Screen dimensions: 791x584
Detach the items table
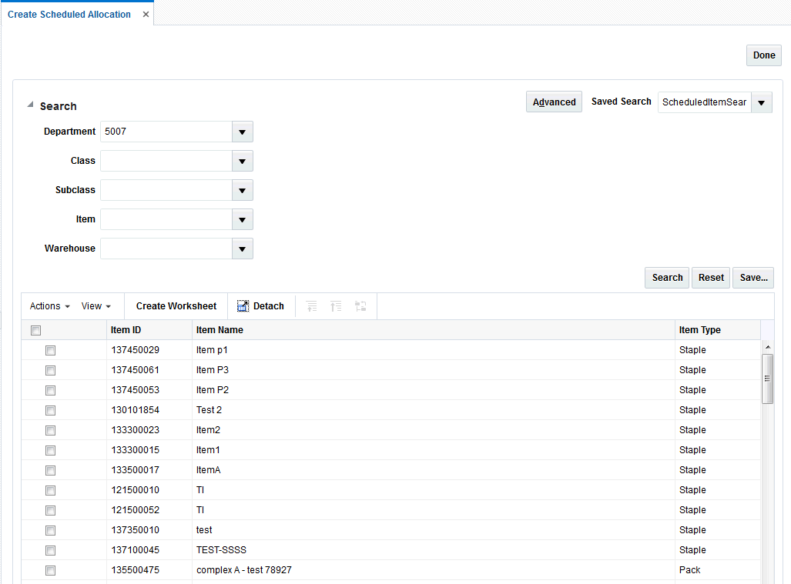point(261,305)
